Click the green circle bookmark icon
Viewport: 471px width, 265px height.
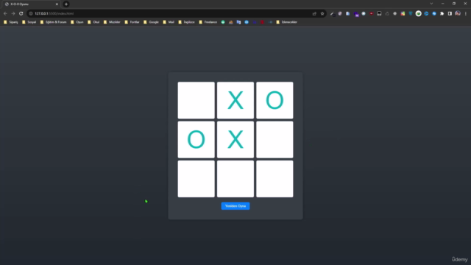[x=223, y=22]
